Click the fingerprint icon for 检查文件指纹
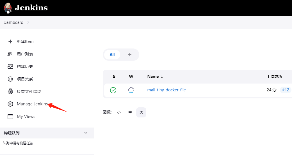This screenshot has height=155, width=292. [10, 92]
